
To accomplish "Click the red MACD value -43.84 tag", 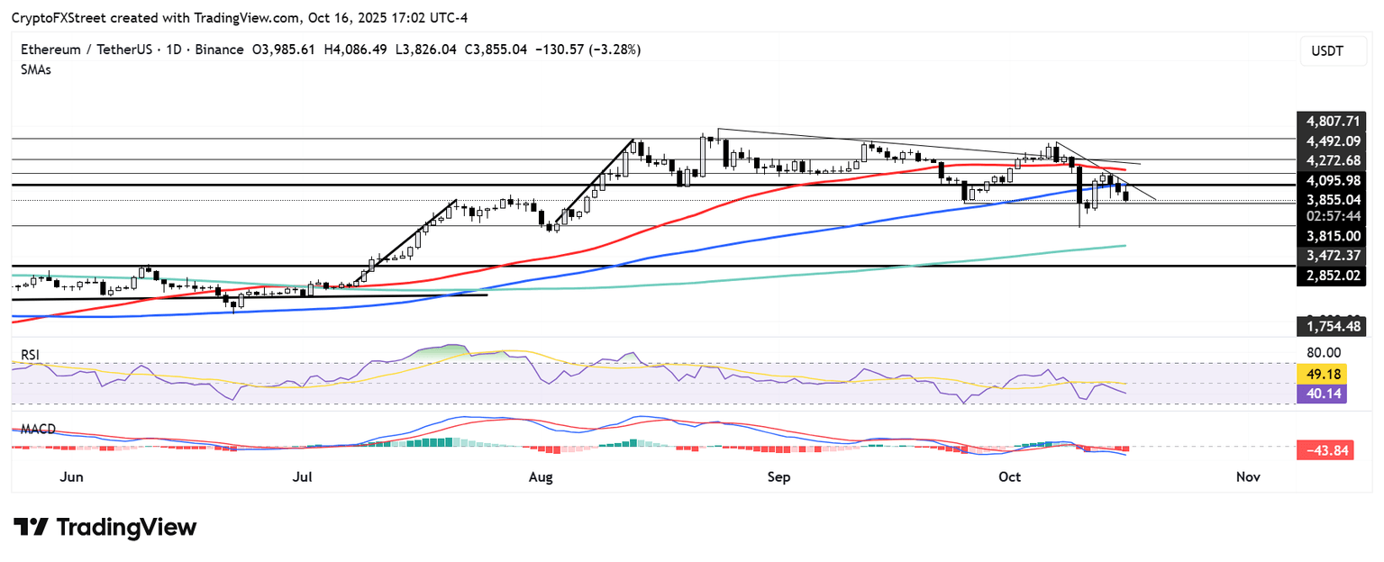I will tap(1325, 450).
